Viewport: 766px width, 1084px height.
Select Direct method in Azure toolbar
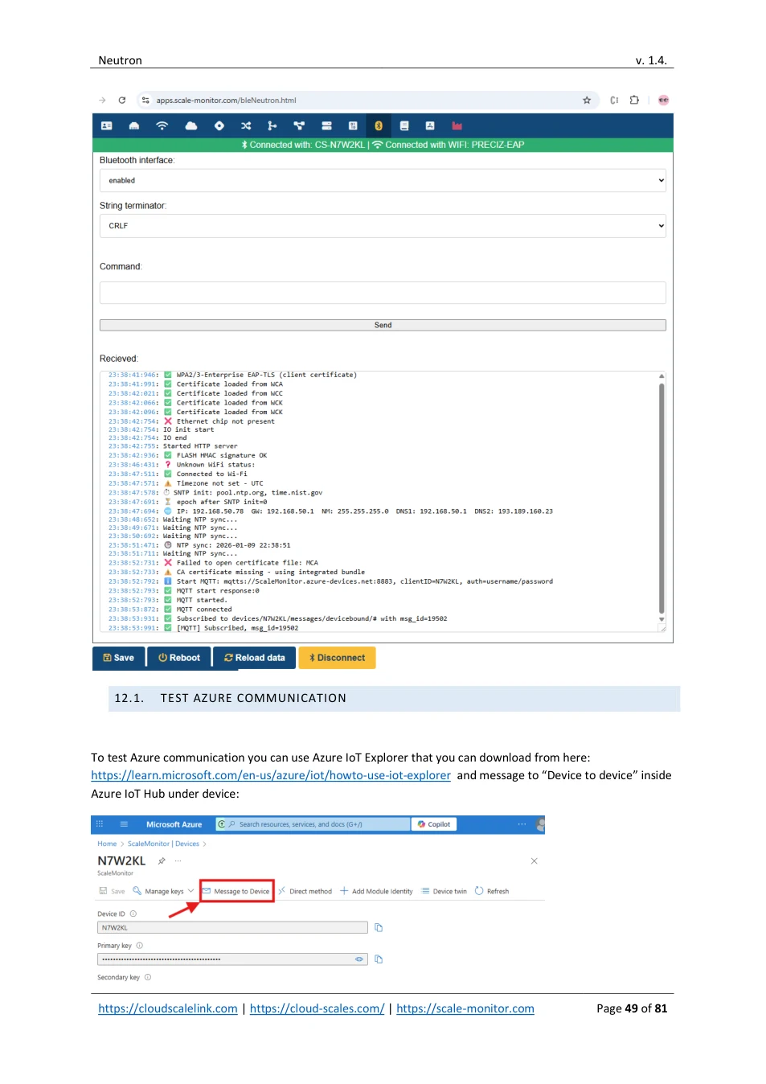305,891
